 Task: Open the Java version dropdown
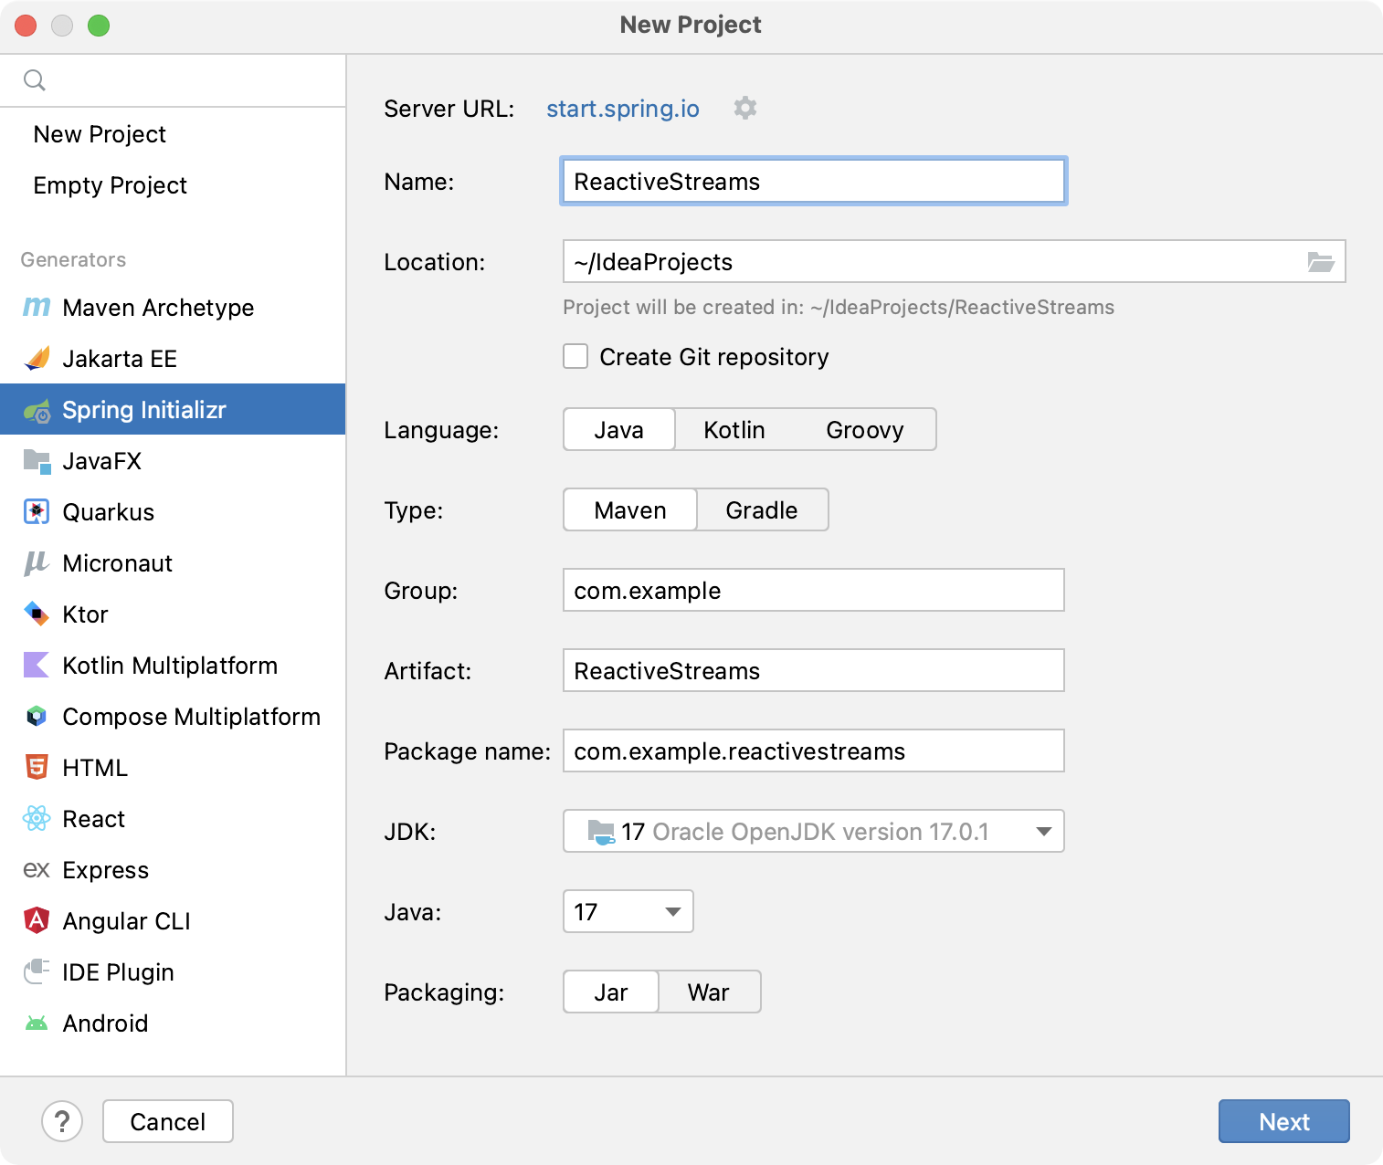coord(628,911)
